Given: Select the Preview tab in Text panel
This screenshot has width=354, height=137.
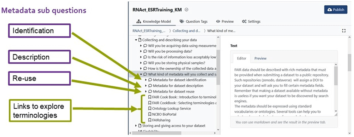Looking at the screenshot, I should [261, 58].
